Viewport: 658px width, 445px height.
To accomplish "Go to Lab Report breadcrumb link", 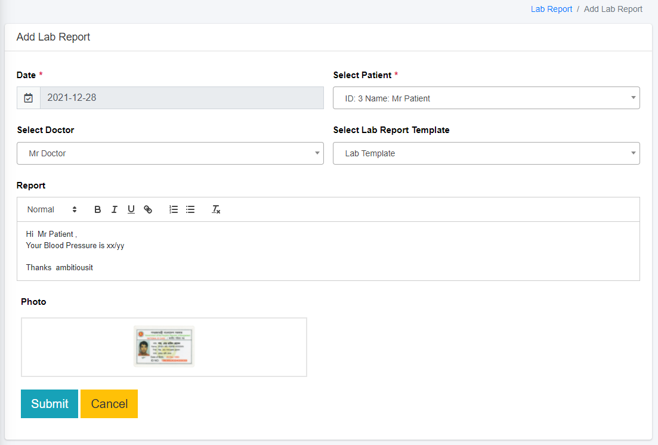I will point(551,9).
